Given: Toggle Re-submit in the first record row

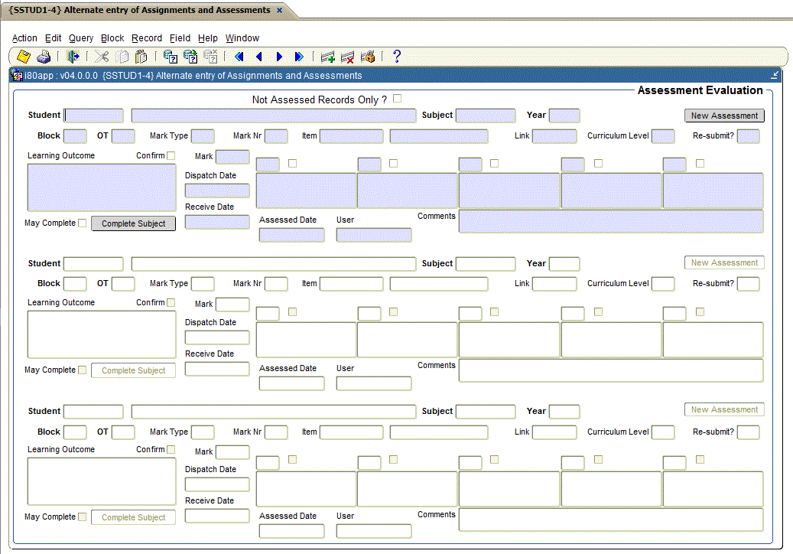Looking at the screenshot, I should coord(748,136).
